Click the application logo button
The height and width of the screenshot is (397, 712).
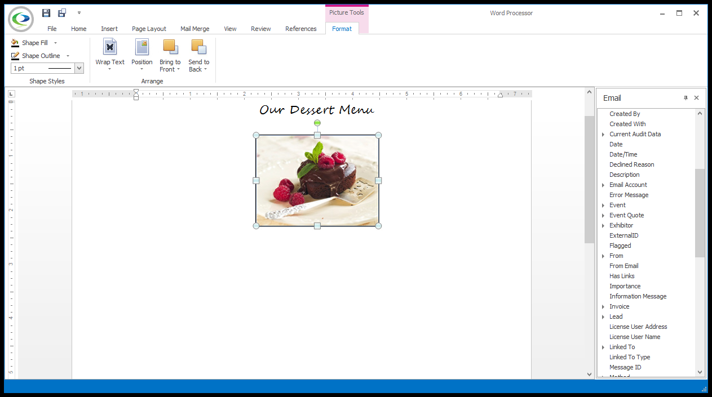pos(21,19)
